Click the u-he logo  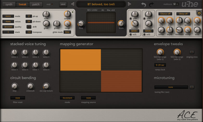[x=190, y=4]
